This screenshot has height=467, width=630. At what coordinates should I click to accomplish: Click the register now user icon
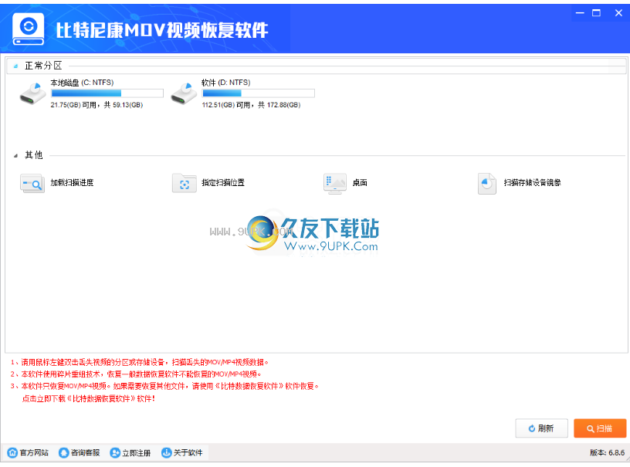click(x=115, y=452)
